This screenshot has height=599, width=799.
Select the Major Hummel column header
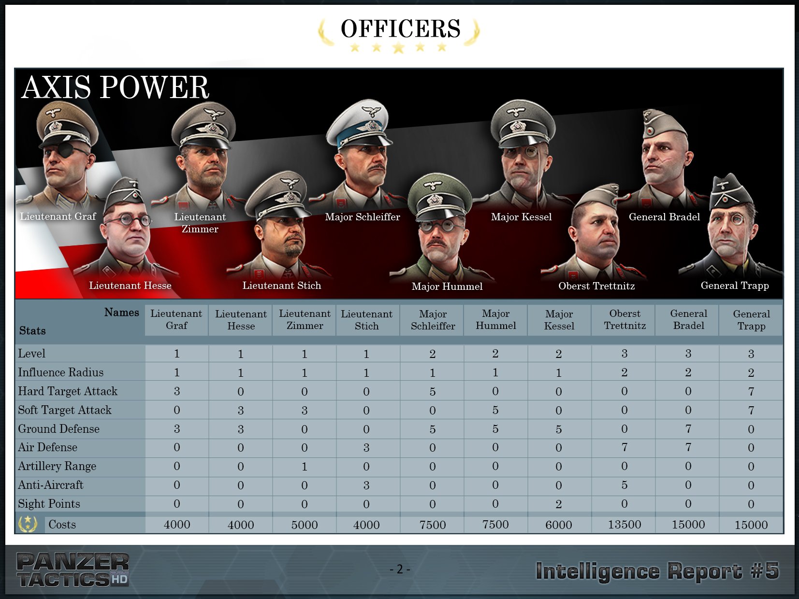tap(496, 320)
